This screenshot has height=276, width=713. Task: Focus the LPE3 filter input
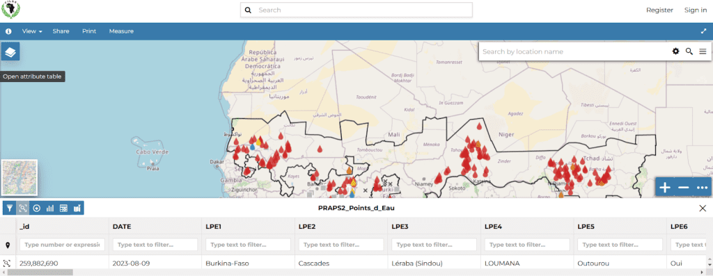(434, 245)
